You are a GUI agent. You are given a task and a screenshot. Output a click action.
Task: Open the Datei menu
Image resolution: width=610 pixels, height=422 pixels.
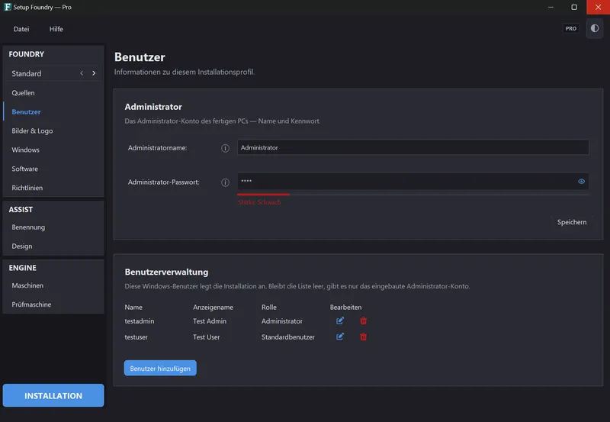pos(21,29)
